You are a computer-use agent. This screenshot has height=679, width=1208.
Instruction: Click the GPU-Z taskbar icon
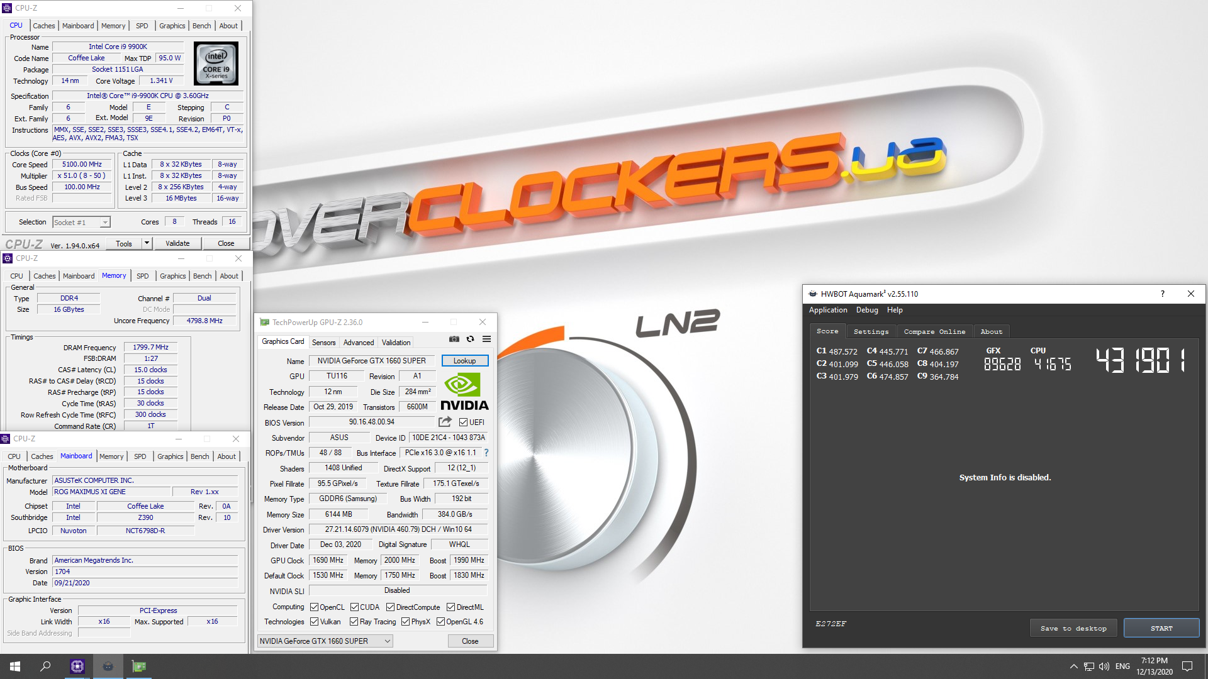click(x=138, y=666)
